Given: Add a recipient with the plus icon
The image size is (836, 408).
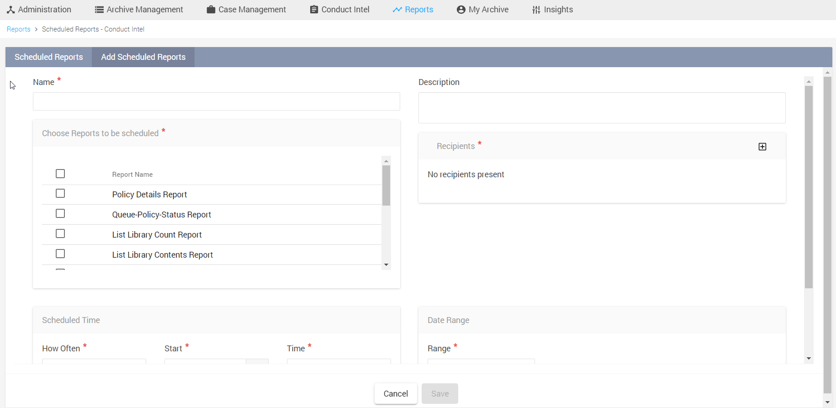Looking at the screenshot, I should 762,147.
